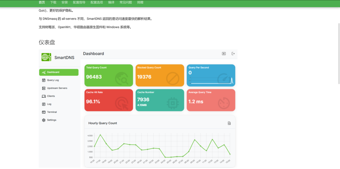Click the 7936 cache number value
The image size is (340, 169).
coord(143,99)
